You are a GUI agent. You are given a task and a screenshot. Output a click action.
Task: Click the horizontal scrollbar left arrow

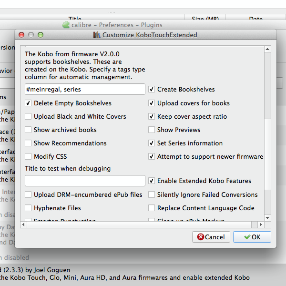coord(23,225)
